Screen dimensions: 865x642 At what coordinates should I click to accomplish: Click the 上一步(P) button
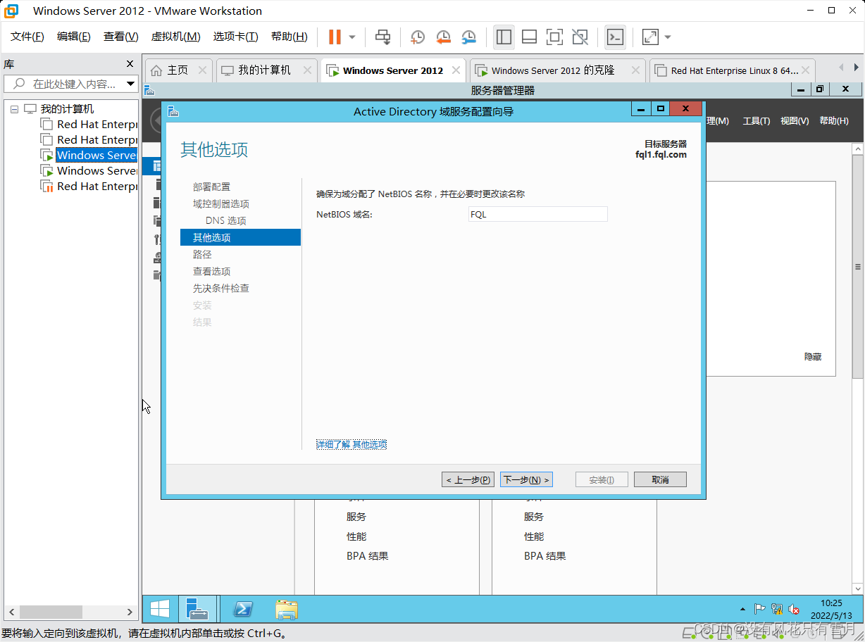[468, 479]
